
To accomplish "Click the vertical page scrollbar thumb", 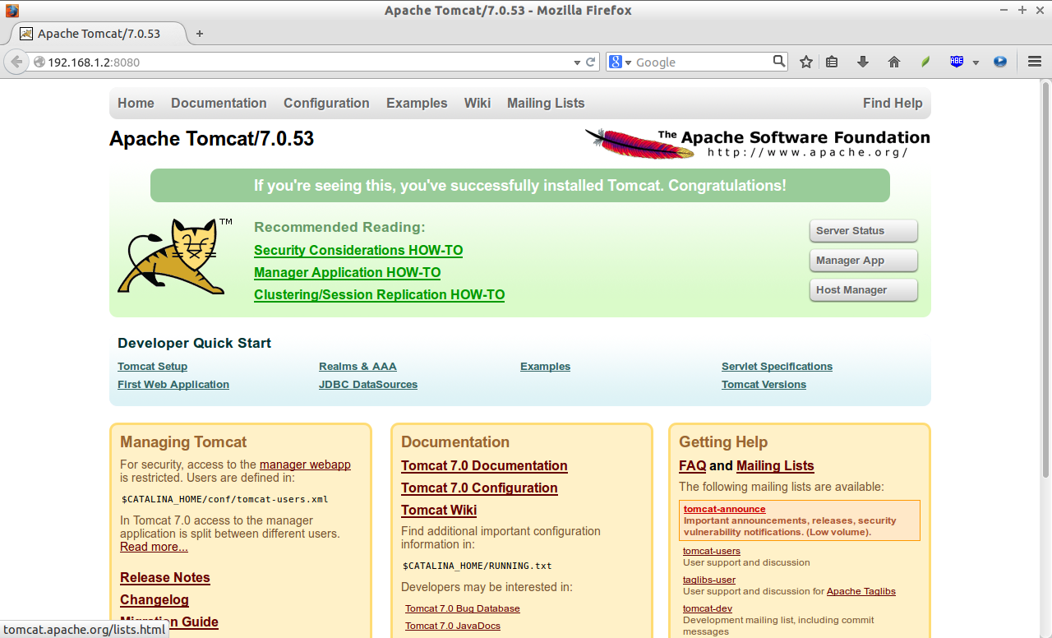I will pos(1045,280).
